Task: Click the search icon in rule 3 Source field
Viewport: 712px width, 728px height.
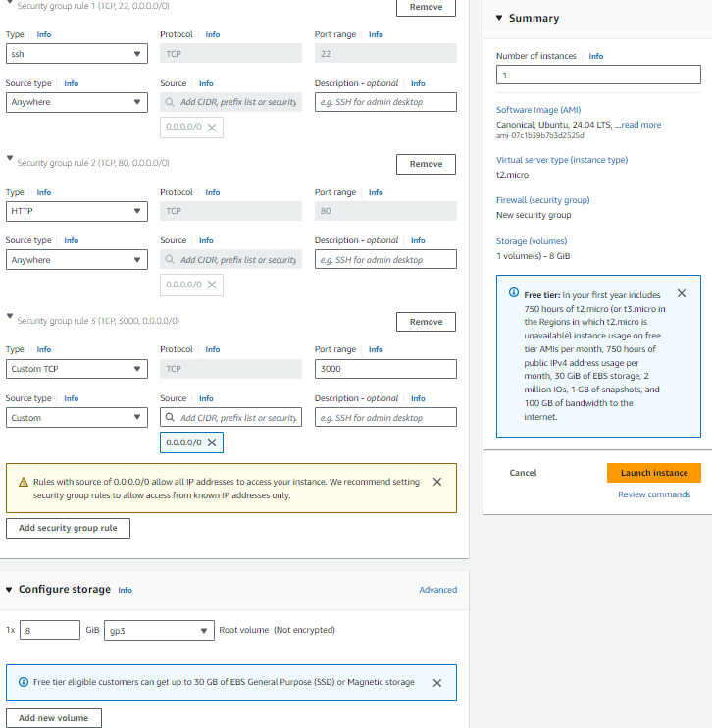Action: (172, 418)
